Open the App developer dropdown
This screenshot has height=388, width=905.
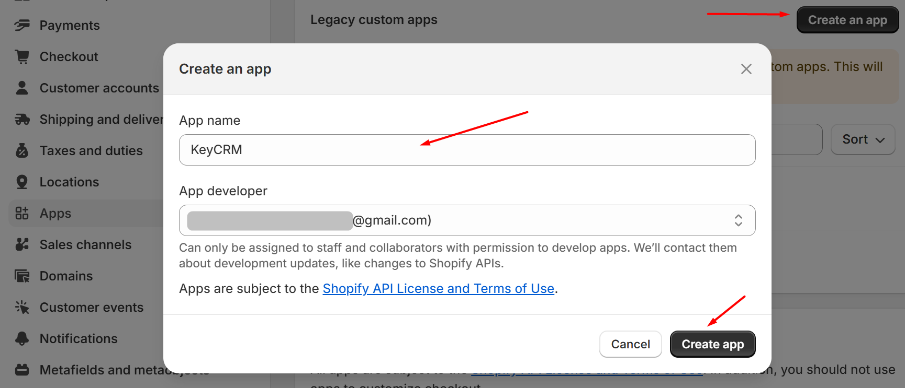point(467,220)
